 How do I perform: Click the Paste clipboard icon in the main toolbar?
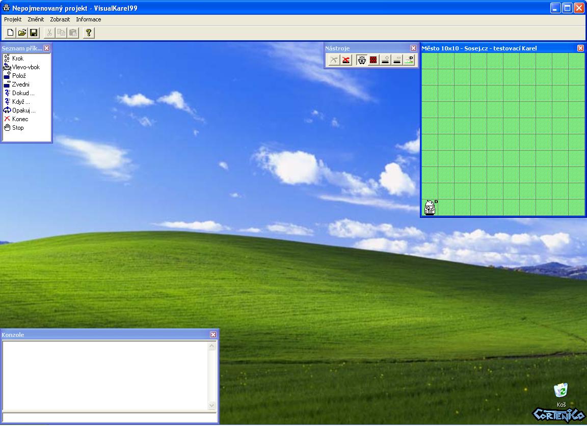click(73, 33)
